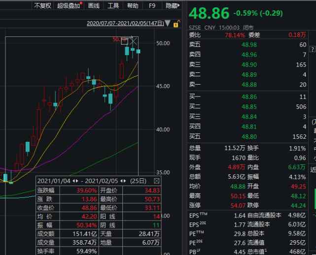Click the 卖三 volume 165

(x=301, y=65)
